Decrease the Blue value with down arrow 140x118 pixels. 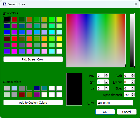pos(133,89)
